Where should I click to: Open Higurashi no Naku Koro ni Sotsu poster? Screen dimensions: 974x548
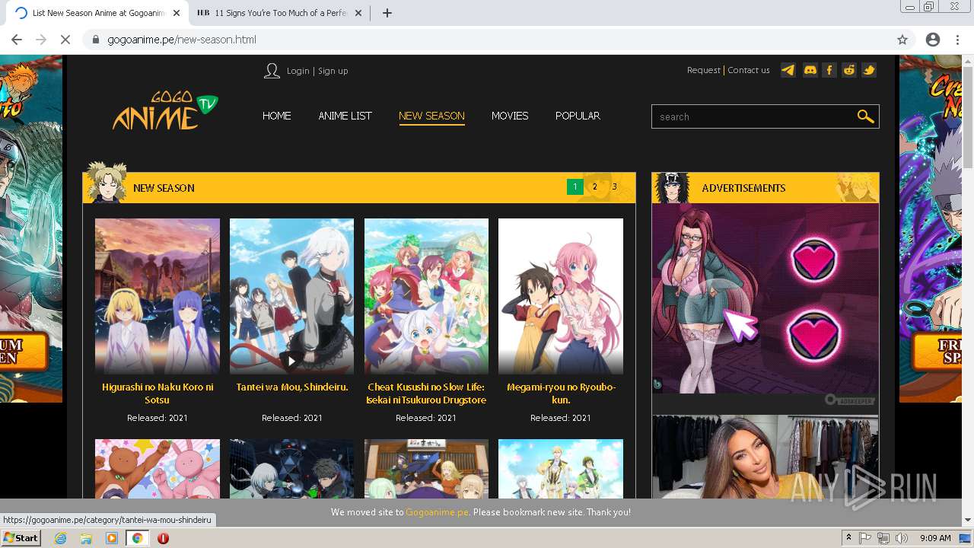[x=158, y=296]
